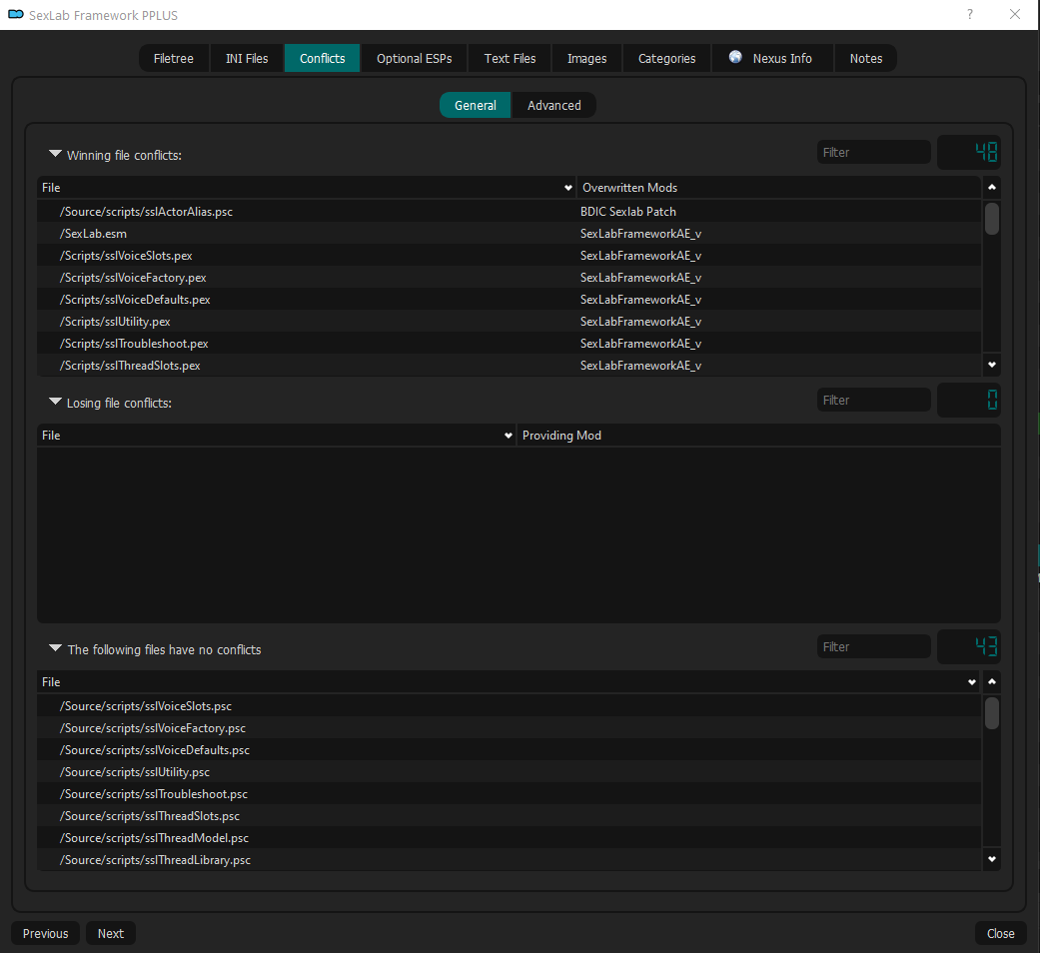
Task: Sort losing conflicts by File column arrow
Action: [x=509, y=436]
